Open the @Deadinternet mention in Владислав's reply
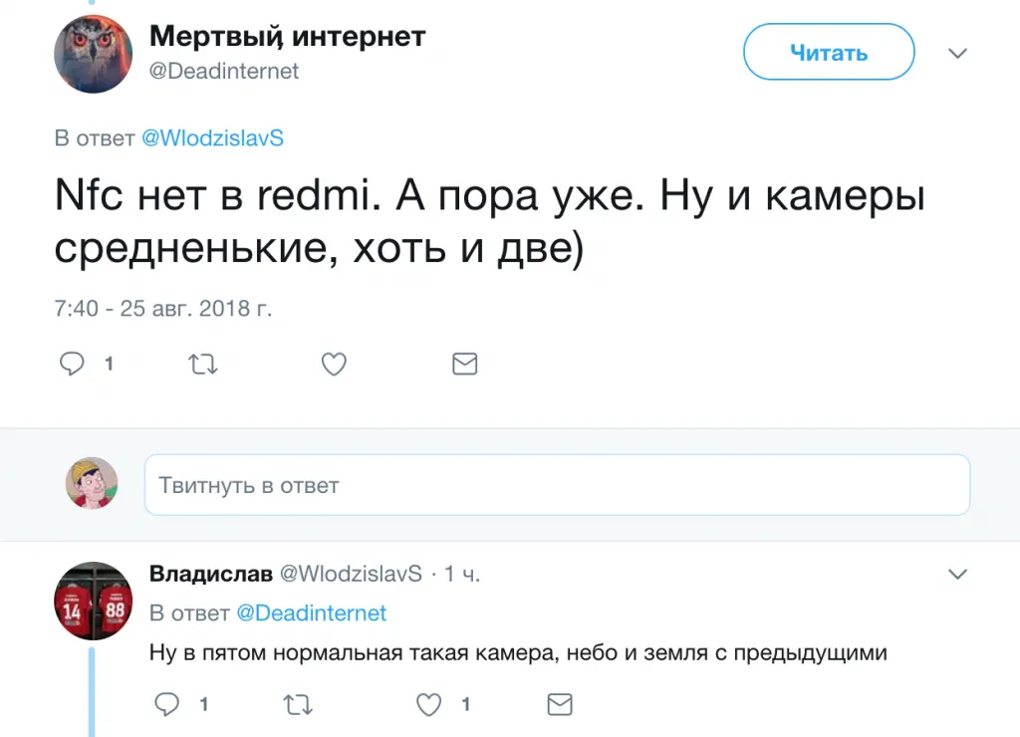 pyautogui.click(x=312, y=614)
